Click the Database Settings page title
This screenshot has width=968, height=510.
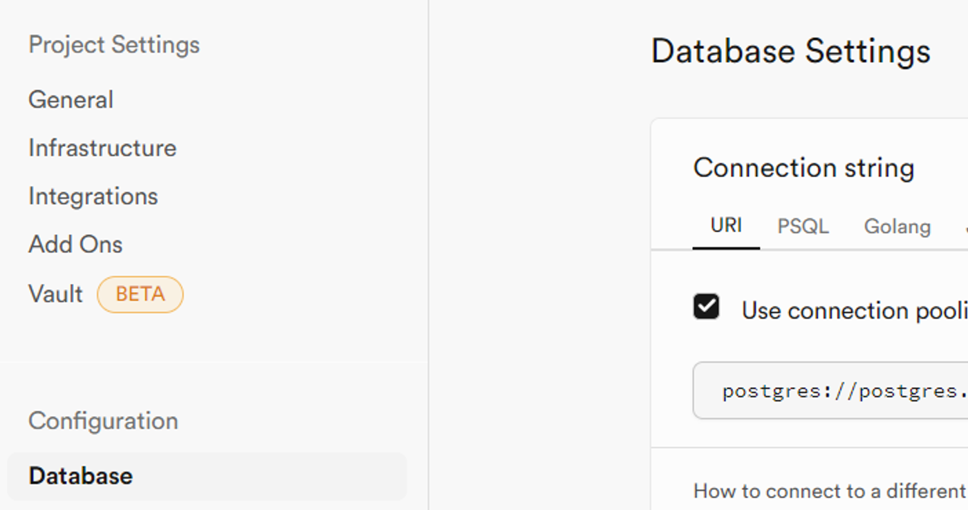[x=790, y=52]
